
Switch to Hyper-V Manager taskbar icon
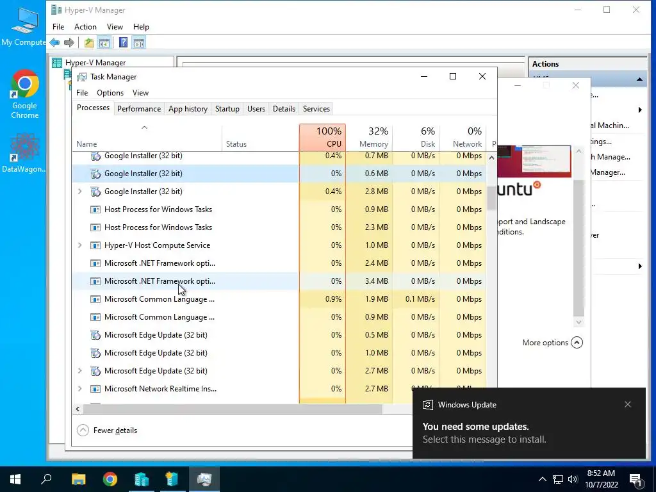[142, 479]
